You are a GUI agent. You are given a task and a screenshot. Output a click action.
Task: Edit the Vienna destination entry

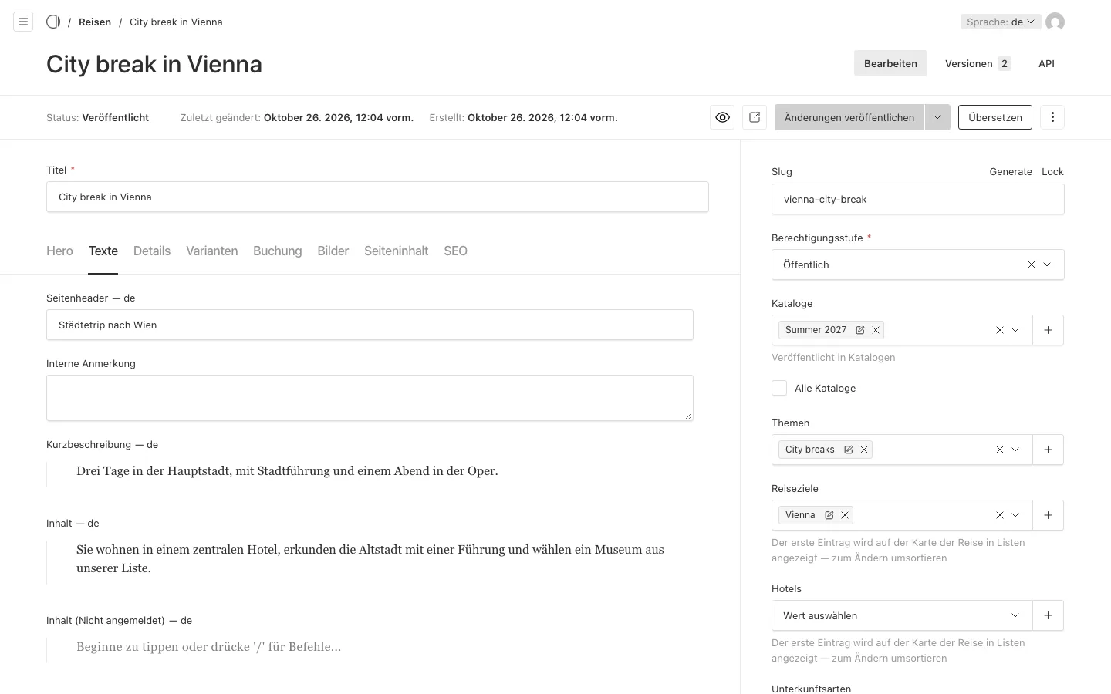pyautogui.click(x=829, y=515)
